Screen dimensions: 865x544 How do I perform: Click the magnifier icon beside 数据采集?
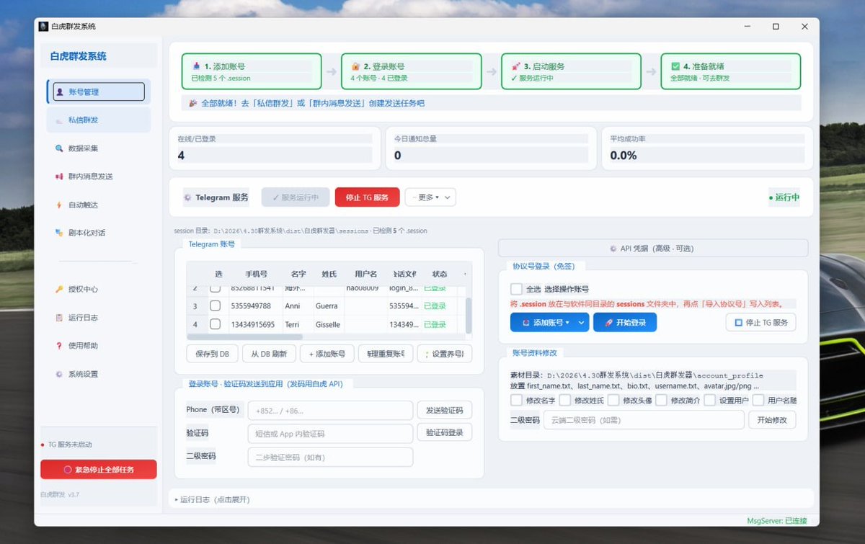pyautogui.click(x=60, y=148)
